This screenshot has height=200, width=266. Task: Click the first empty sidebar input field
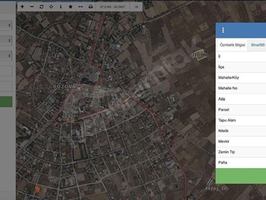tap(6, 71)
